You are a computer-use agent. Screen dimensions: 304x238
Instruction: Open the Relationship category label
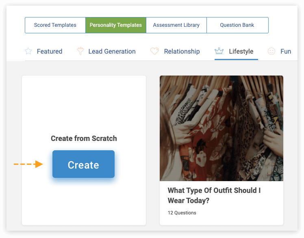point(182,51)
